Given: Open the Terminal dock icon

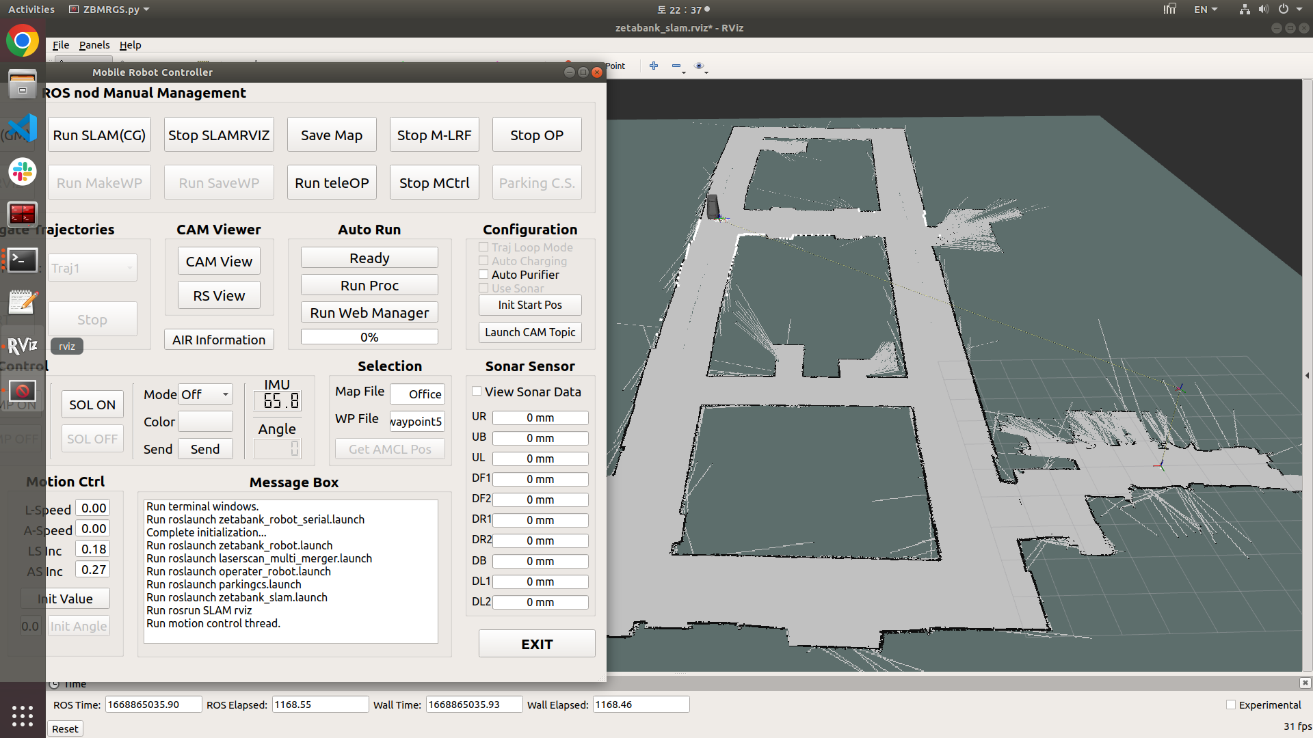Looking at the screenshot, I should [22, 260].
